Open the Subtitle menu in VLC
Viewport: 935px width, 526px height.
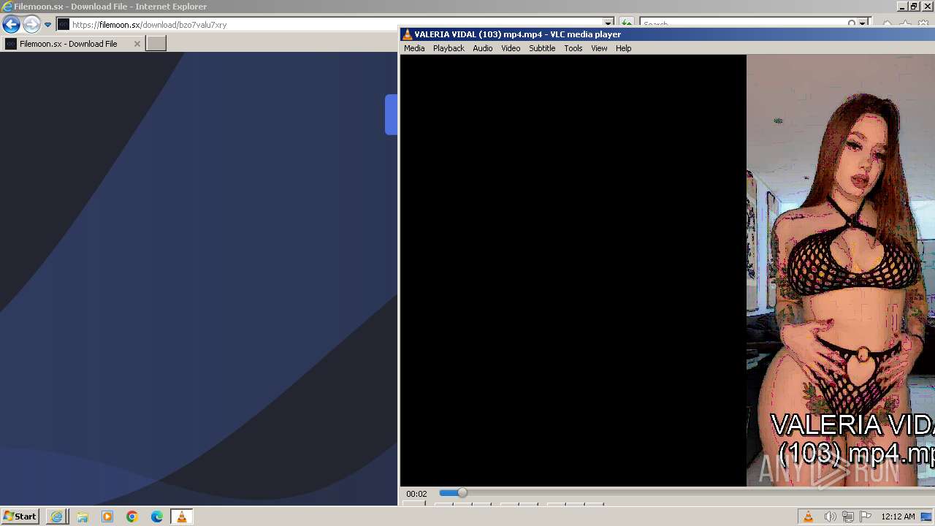click(542, 48)
